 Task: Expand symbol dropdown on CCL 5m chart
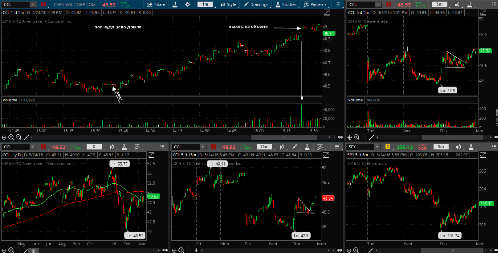pos(378,4)
